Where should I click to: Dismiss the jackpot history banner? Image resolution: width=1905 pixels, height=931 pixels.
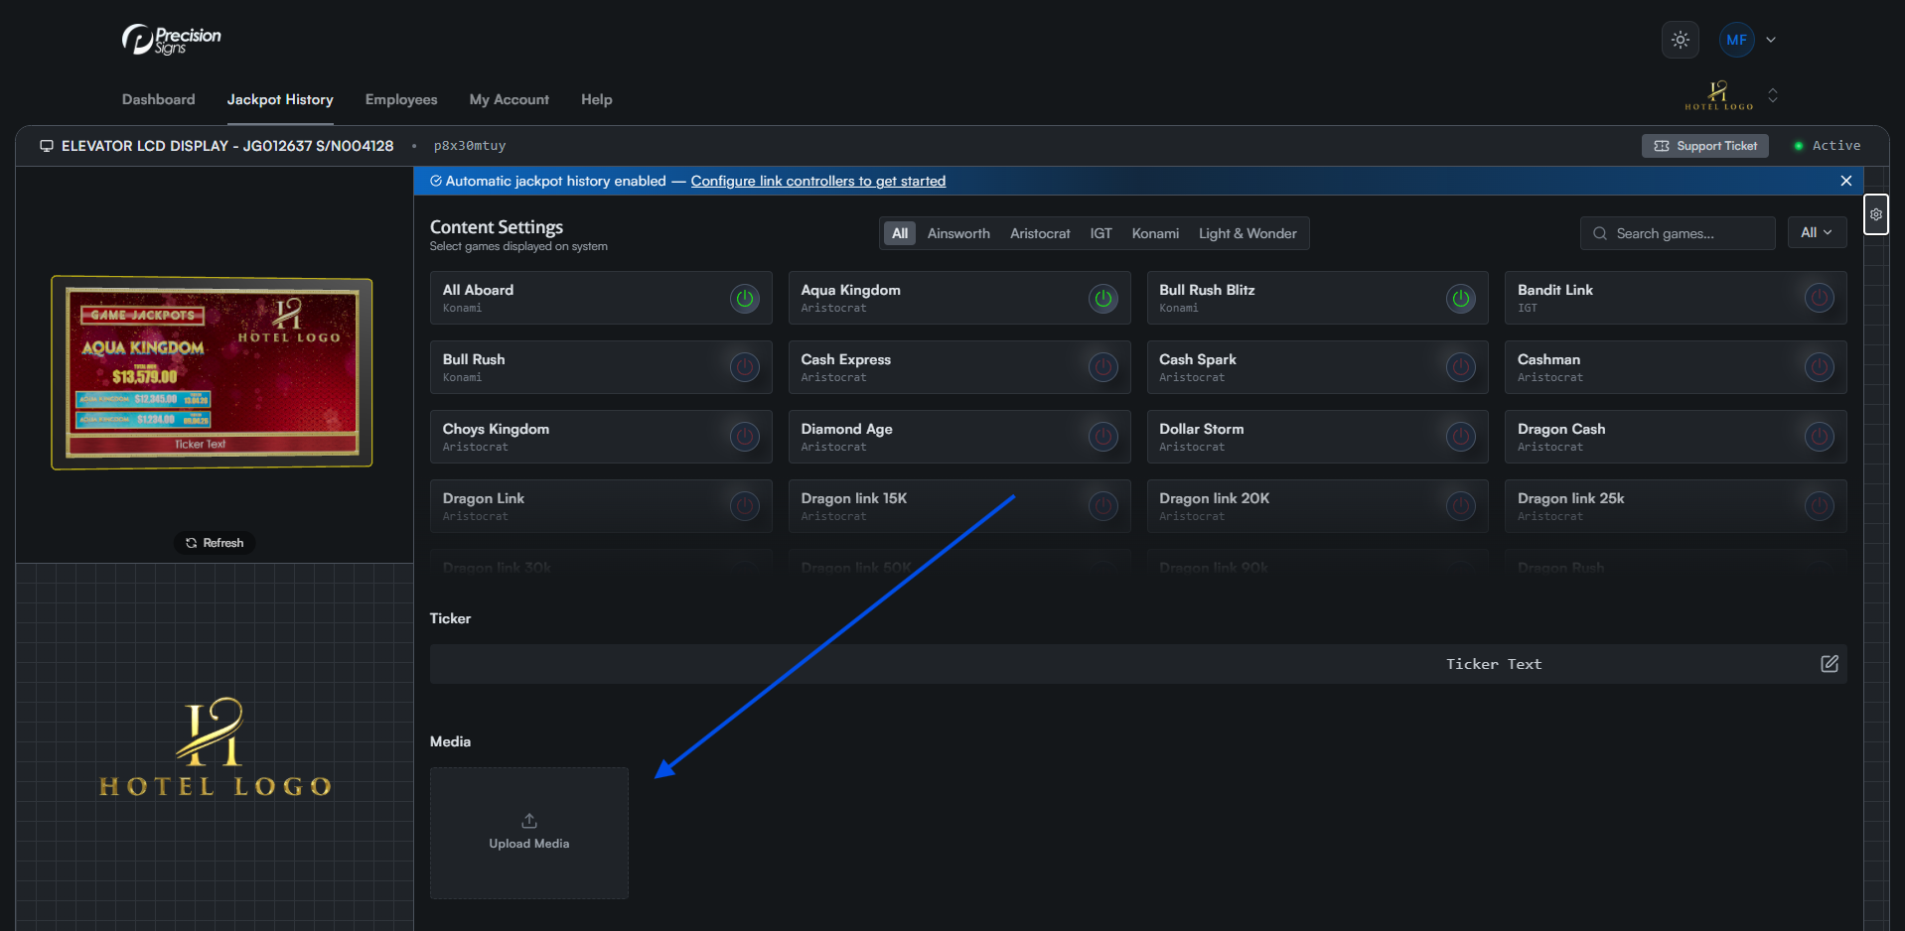pyautogui.click(x=1845, y=181)
